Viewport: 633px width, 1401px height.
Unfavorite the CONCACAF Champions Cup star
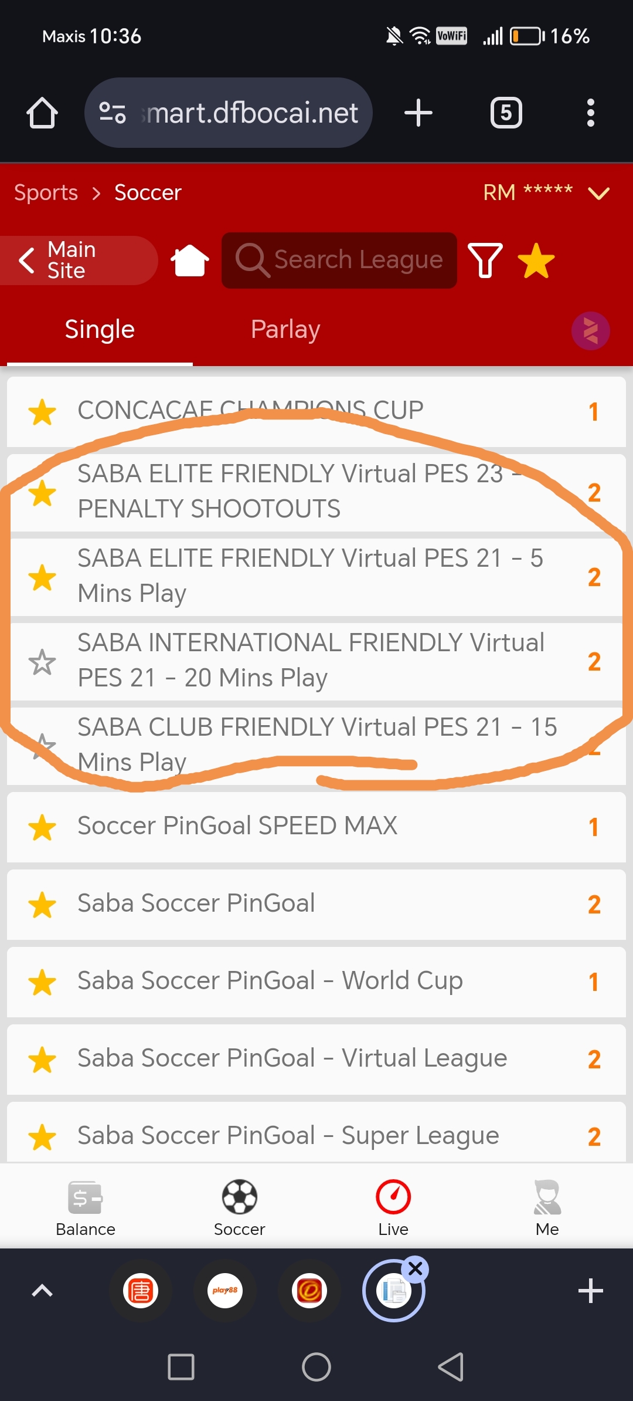tap(43, 412)
